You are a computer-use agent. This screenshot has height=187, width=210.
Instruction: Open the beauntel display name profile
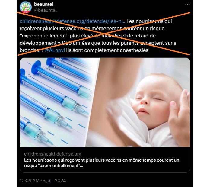44,4
